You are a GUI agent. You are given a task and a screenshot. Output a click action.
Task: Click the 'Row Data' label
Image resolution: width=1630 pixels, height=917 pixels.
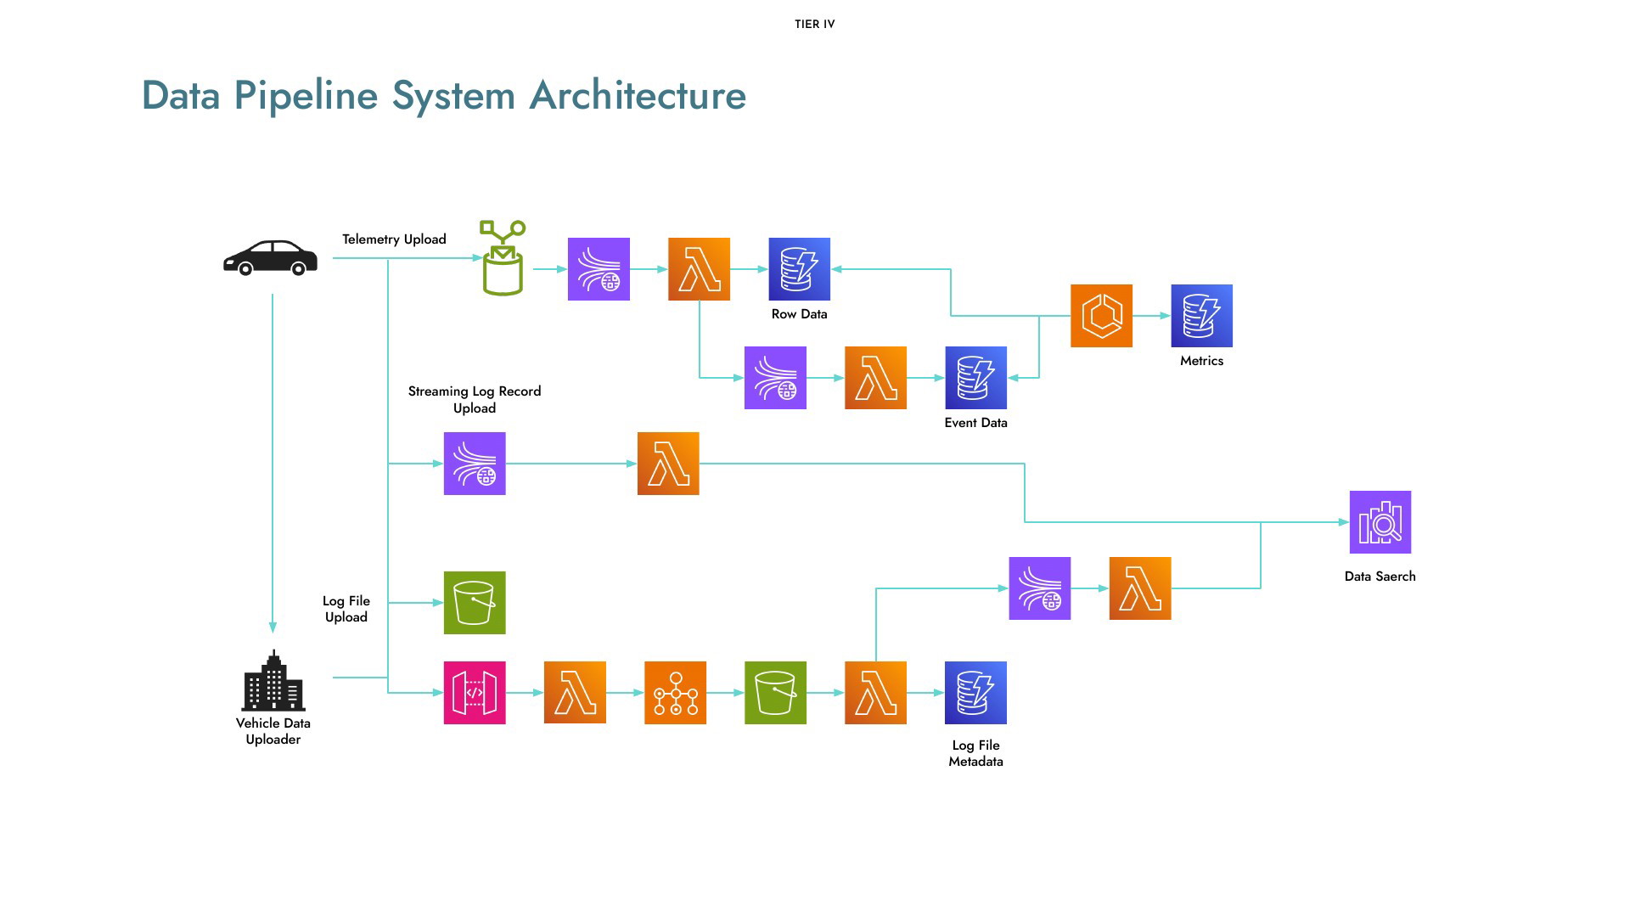(799, 314)
